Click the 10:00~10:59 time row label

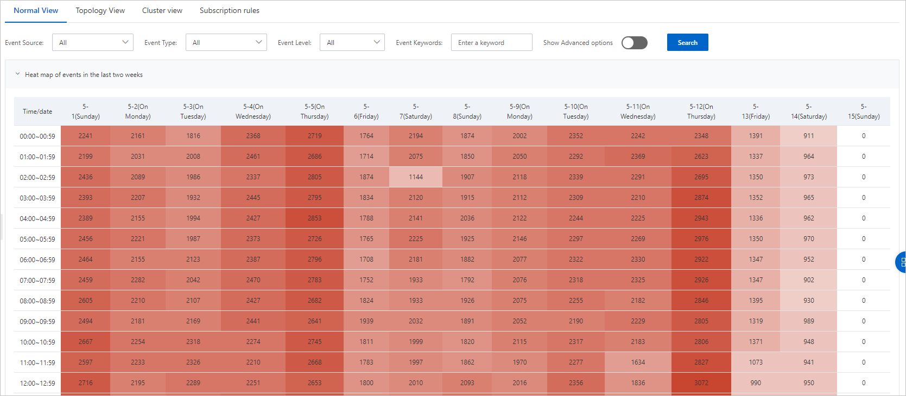37,342
